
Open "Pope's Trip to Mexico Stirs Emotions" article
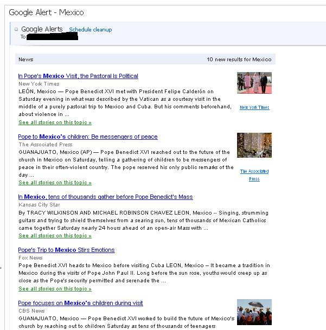point(66,250)
